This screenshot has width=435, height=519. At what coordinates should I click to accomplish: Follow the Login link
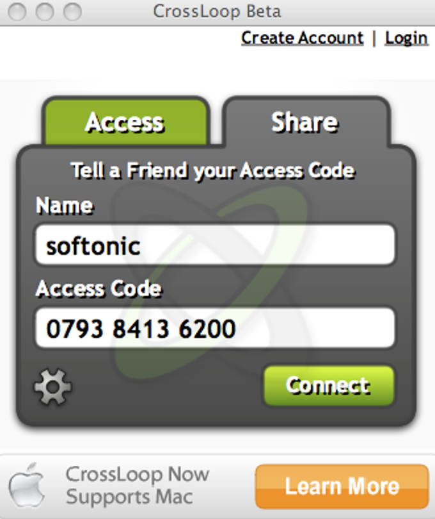[407, 38]
